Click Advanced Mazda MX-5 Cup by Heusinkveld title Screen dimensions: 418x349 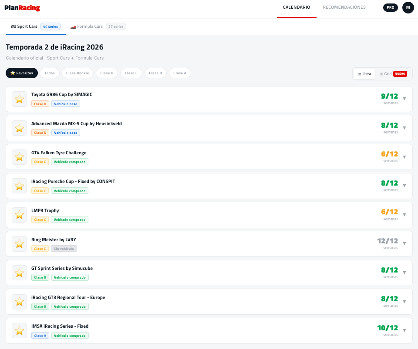pos(77,123)
